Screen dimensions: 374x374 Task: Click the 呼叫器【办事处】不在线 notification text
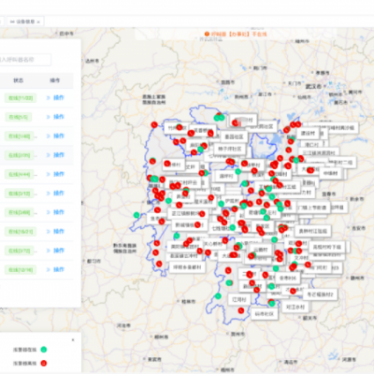point(239,34)
